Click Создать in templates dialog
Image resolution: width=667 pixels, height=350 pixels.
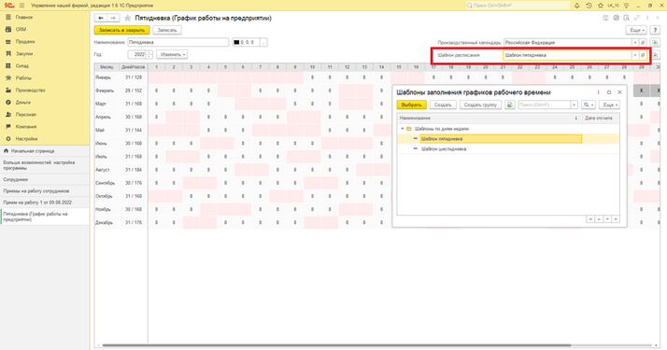pyautogui.click(x=443, y=105)
